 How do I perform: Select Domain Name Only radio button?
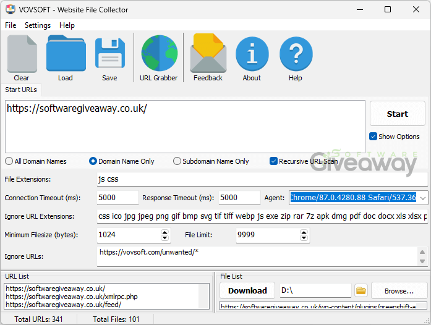point(93,161)
